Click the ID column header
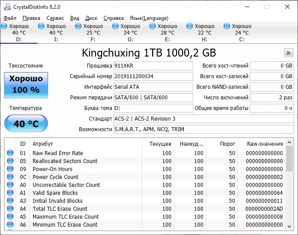Image resolution: width=298 pixels, height=235 pixels. click(23, 144)
